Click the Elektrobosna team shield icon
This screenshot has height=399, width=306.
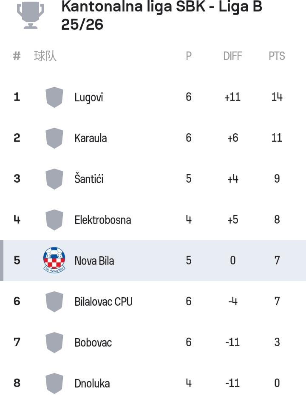[x=54, y=220]
